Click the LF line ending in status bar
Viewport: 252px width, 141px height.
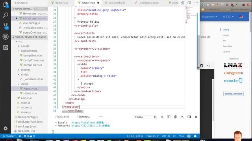point(174,136)
